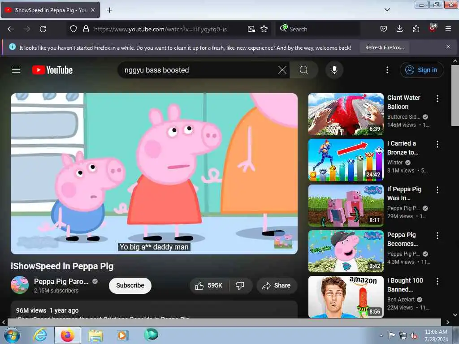Viewport: 459px width, 344px height.
Task: Dislike the video with thumbs down
Action: pos(240,285)
